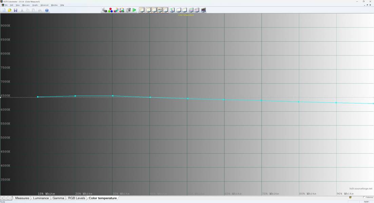
Task: Open the Graphs menu
Action: [35, 5]
